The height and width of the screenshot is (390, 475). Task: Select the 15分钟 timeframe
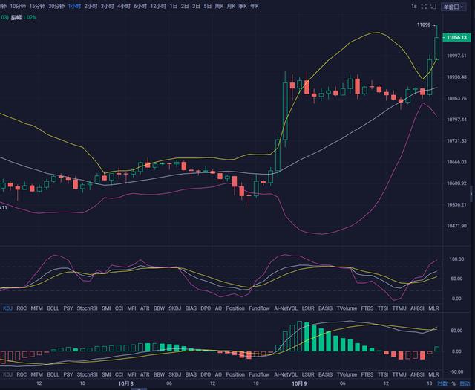(x=37, y=6)
